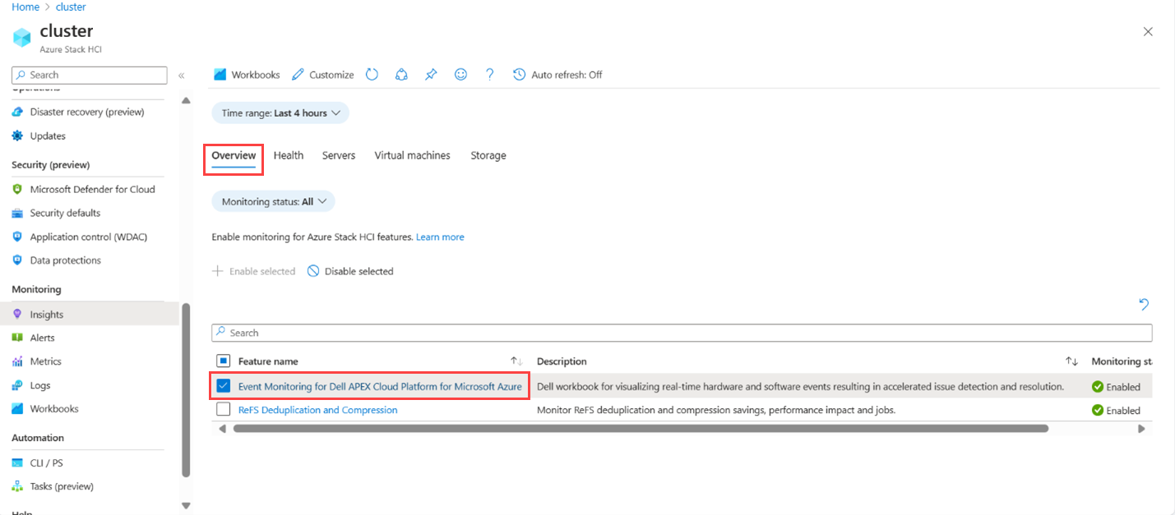
Task: Click Enabled status for ReFS row
Action: pos(1116,410)
